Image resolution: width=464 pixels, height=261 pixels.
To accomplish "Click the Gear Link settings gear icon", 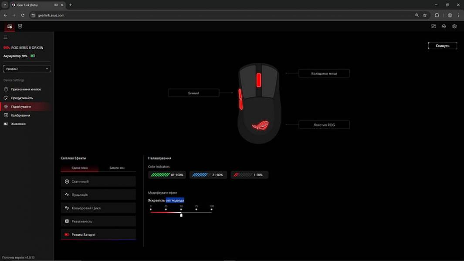I will point(454,27).
